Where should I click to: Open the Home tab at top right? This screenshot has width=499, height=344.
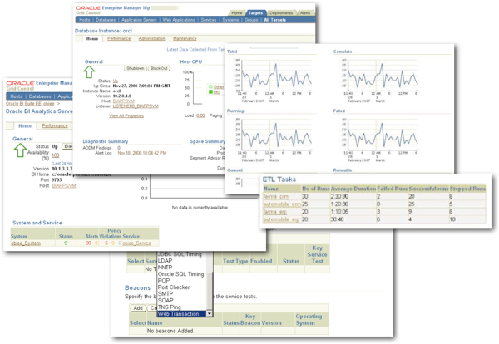point(237,13)
